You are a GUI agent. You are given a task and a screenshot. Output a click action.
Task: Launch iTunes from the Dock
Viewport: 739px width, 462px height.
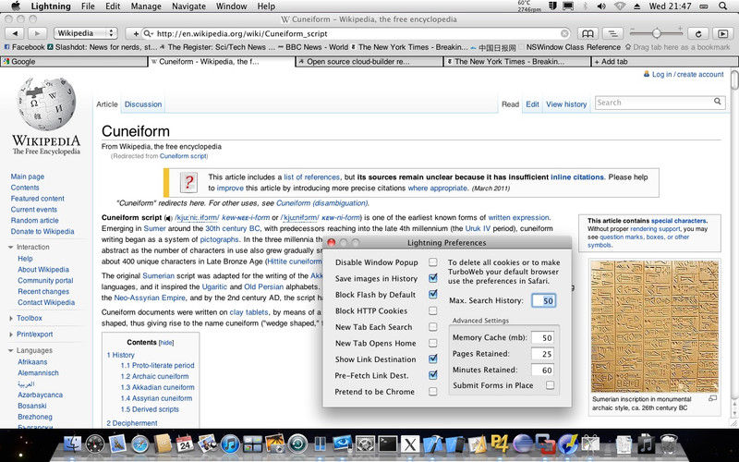pyautogui.click(x=230, y=444)
